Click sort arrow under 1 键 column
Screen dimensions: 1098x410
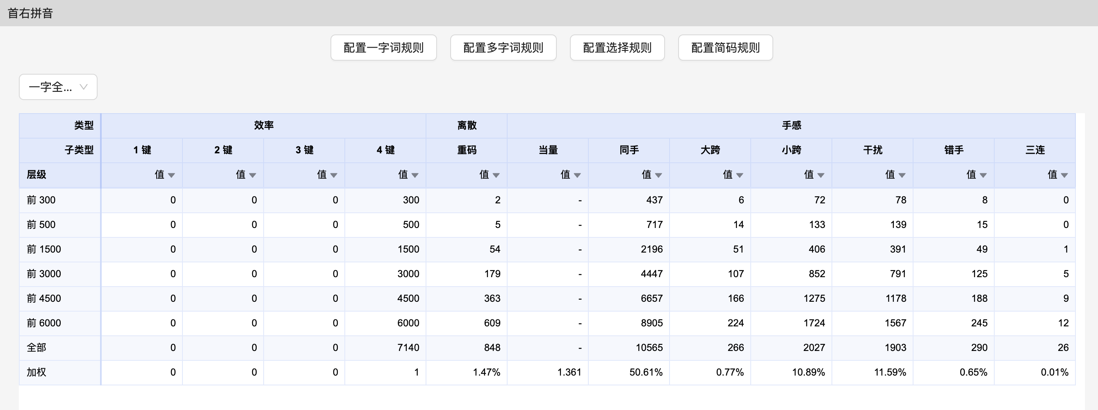171,175
